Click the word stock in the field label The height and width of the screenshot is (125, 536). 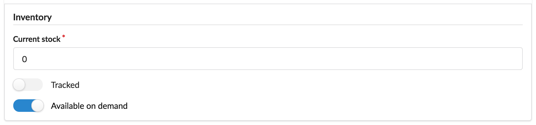[51, 39]
